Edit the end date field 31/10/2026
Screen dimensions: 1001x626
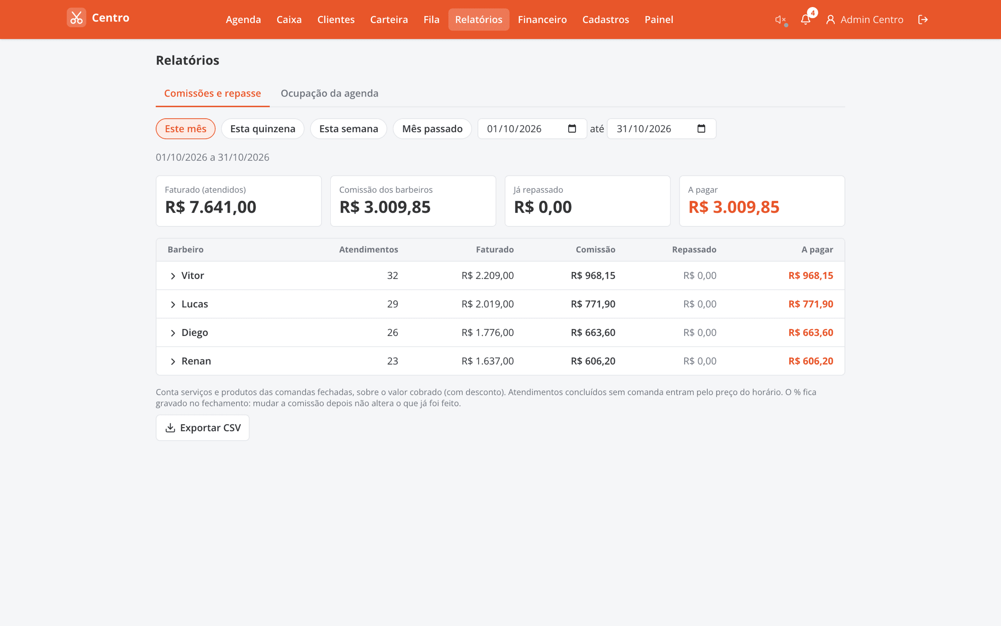pyautogui.click(x=661, y=129)
